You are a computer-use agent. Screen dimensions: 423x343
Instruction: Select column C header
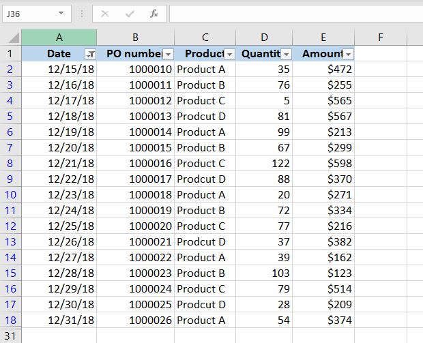click(x=205, y=38)
